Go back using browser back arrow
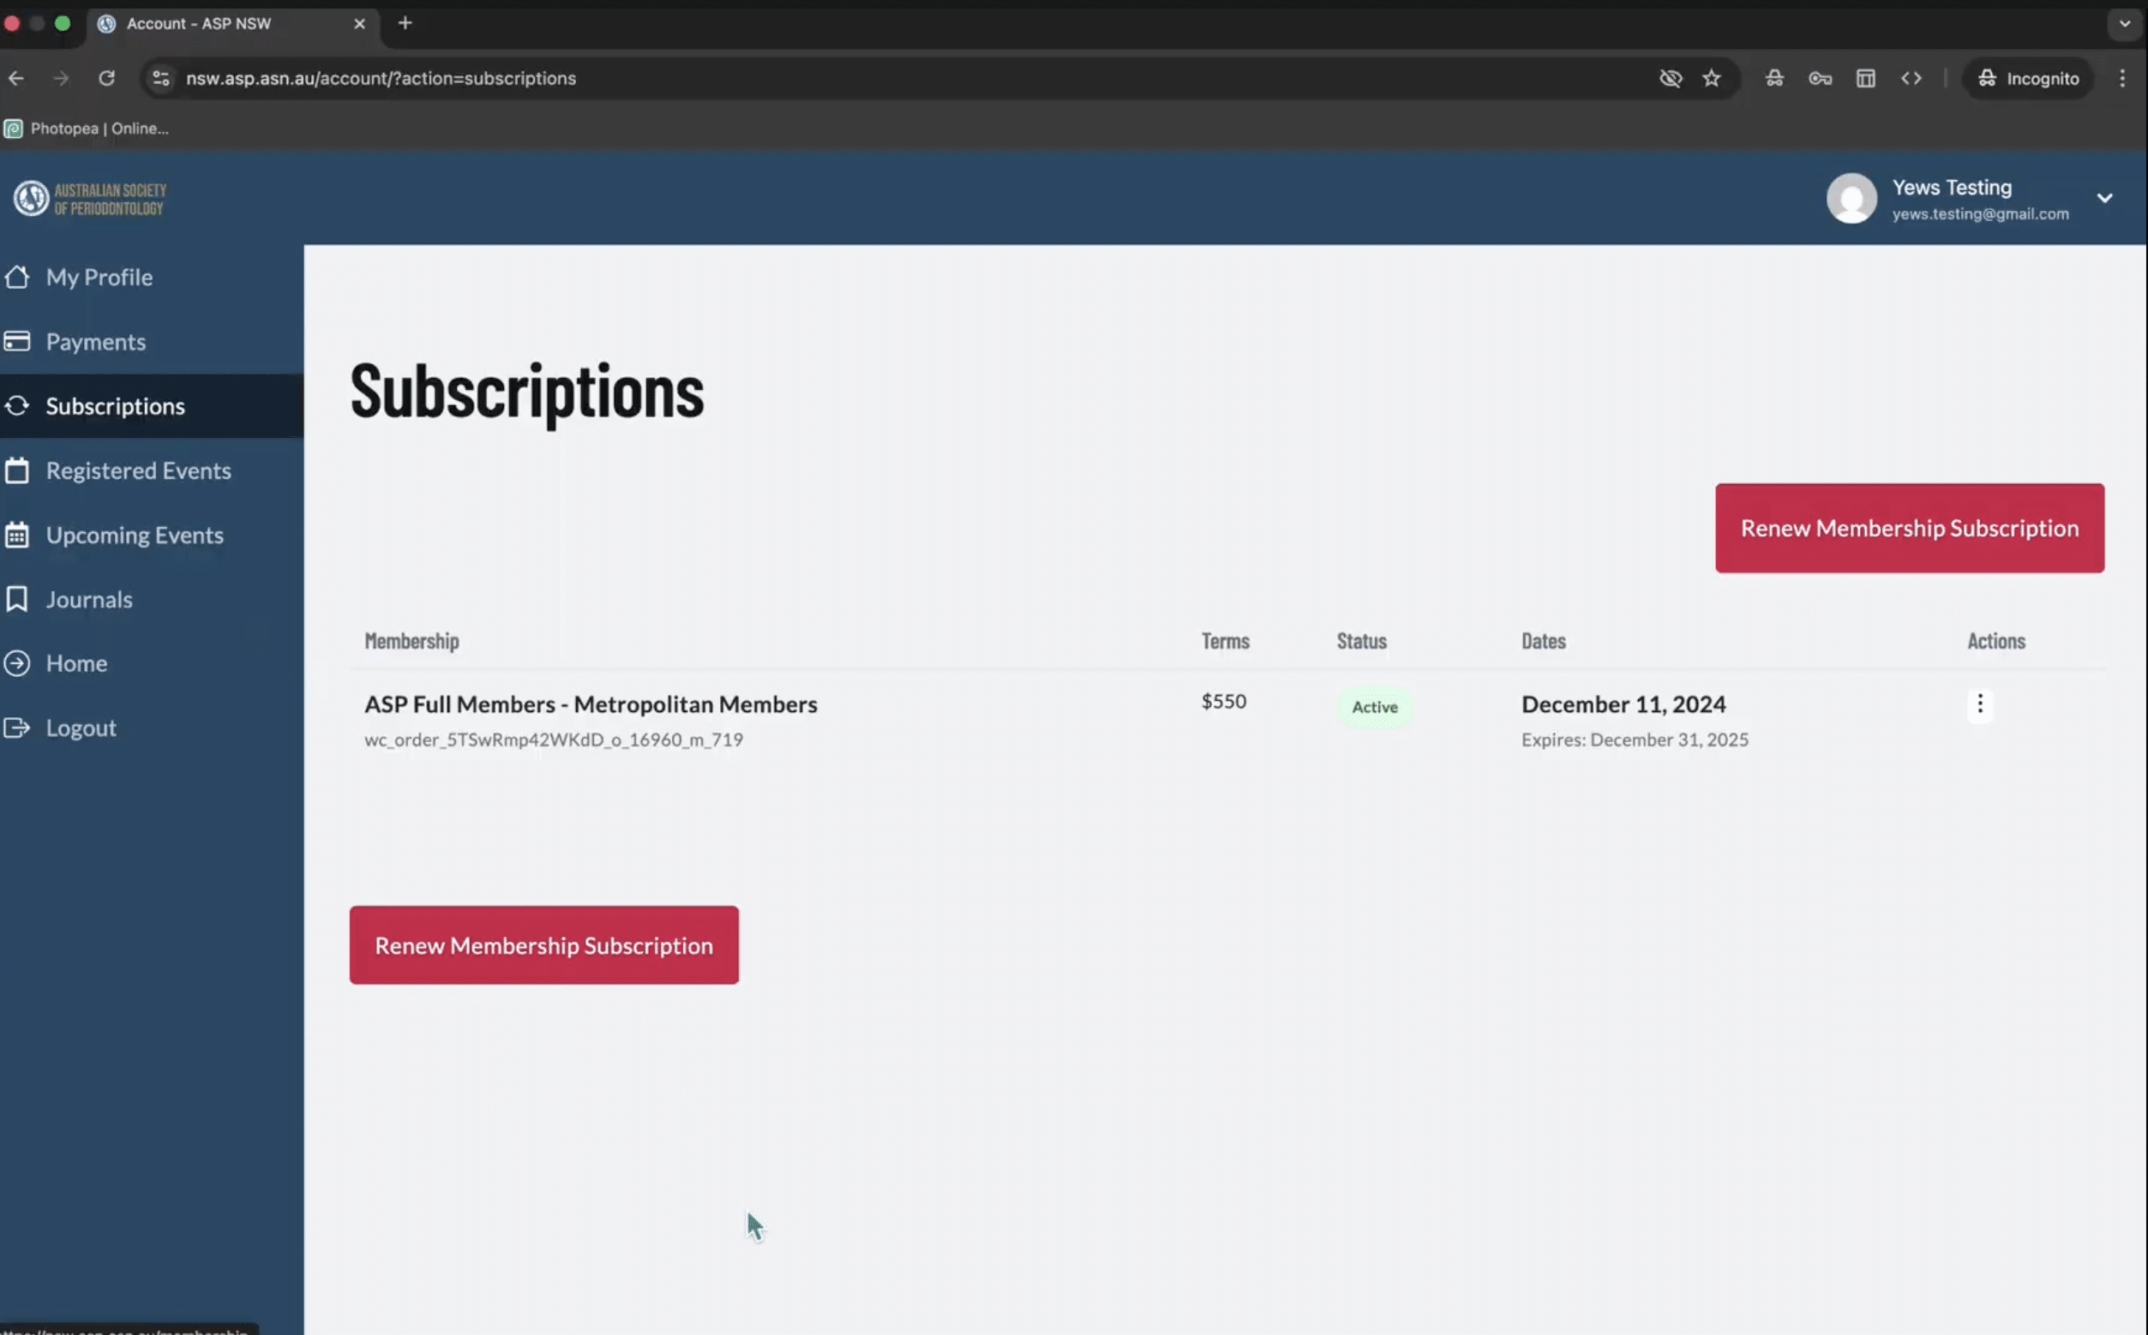This screenshot has height=1335, width=2148. [16, 79]
